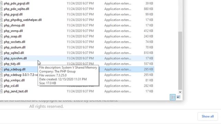Click the 74 KB size of php_sockets.dll

coord(149,42)
